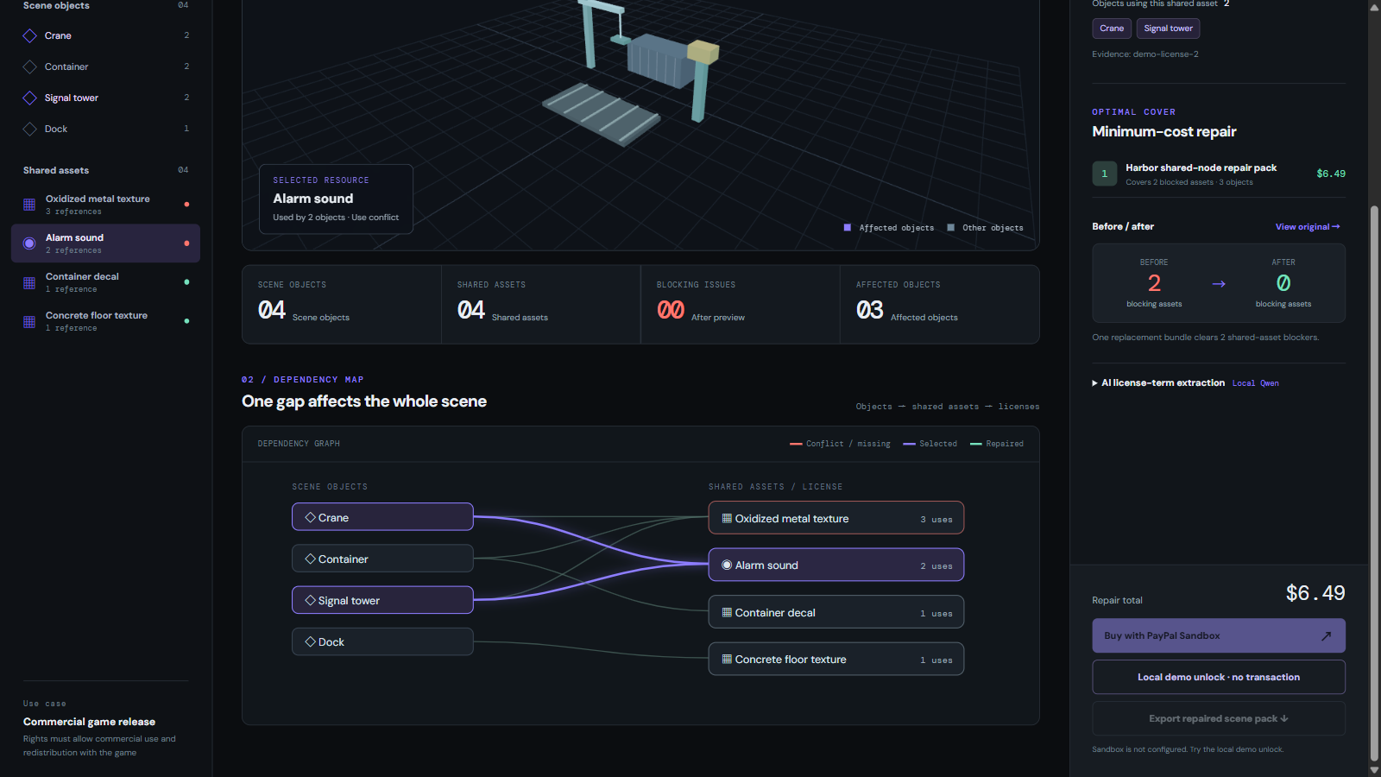
Task: Click the sound icon in Alarm sound graph node
Action: click(x=727, y=565)
